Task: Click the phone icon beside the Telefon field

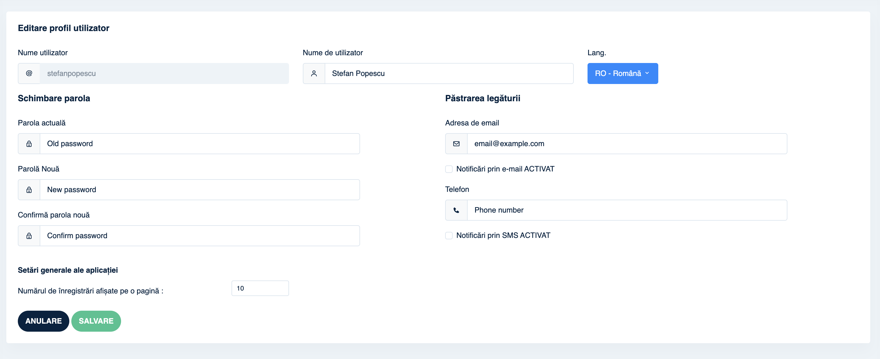Action: 456,210
